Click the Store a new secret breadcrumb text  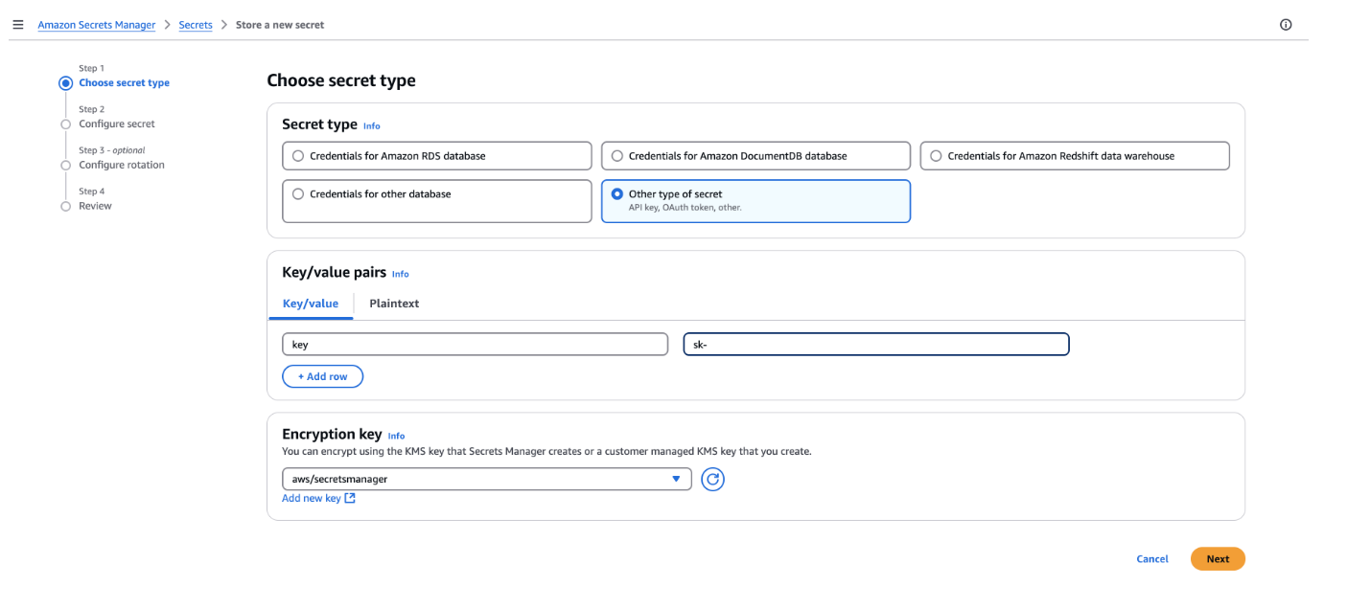[x=280, y=25]
